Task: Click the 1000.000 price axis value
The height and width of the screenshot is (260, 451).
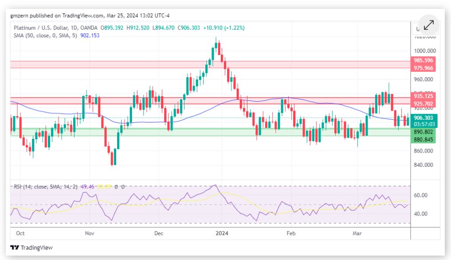Action: tap(424, 51)
